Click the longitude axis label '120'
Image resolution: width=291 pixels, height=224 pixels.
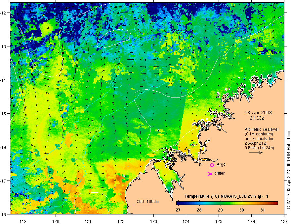(x=56, y=221)
